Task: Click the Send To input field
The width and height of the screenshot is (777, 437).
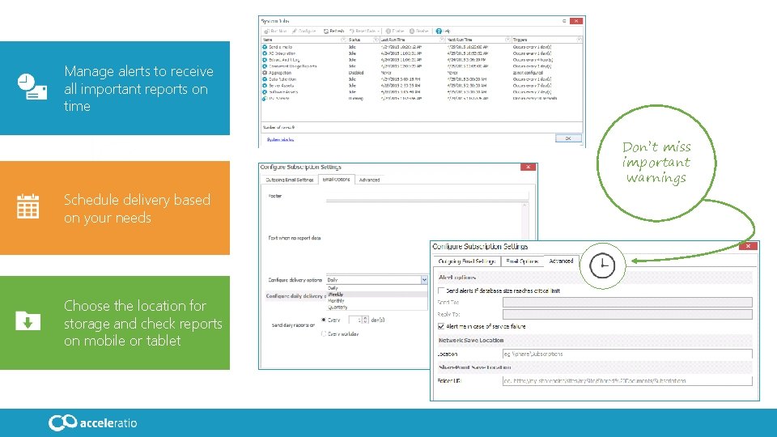Action: click(x=627, y=302)
